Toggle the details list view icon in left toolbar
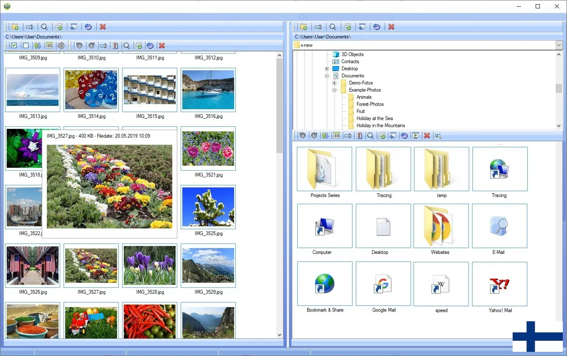The height and width of the screenshot is (356, 567). tap(49, 46)
